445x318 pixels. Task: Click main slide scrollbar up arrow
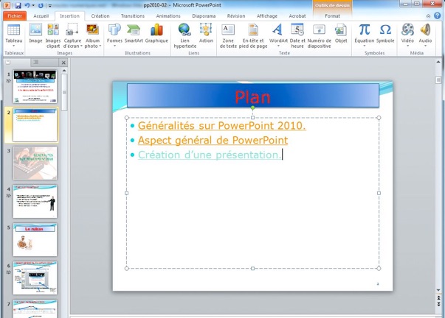click(x=438, y=62)
